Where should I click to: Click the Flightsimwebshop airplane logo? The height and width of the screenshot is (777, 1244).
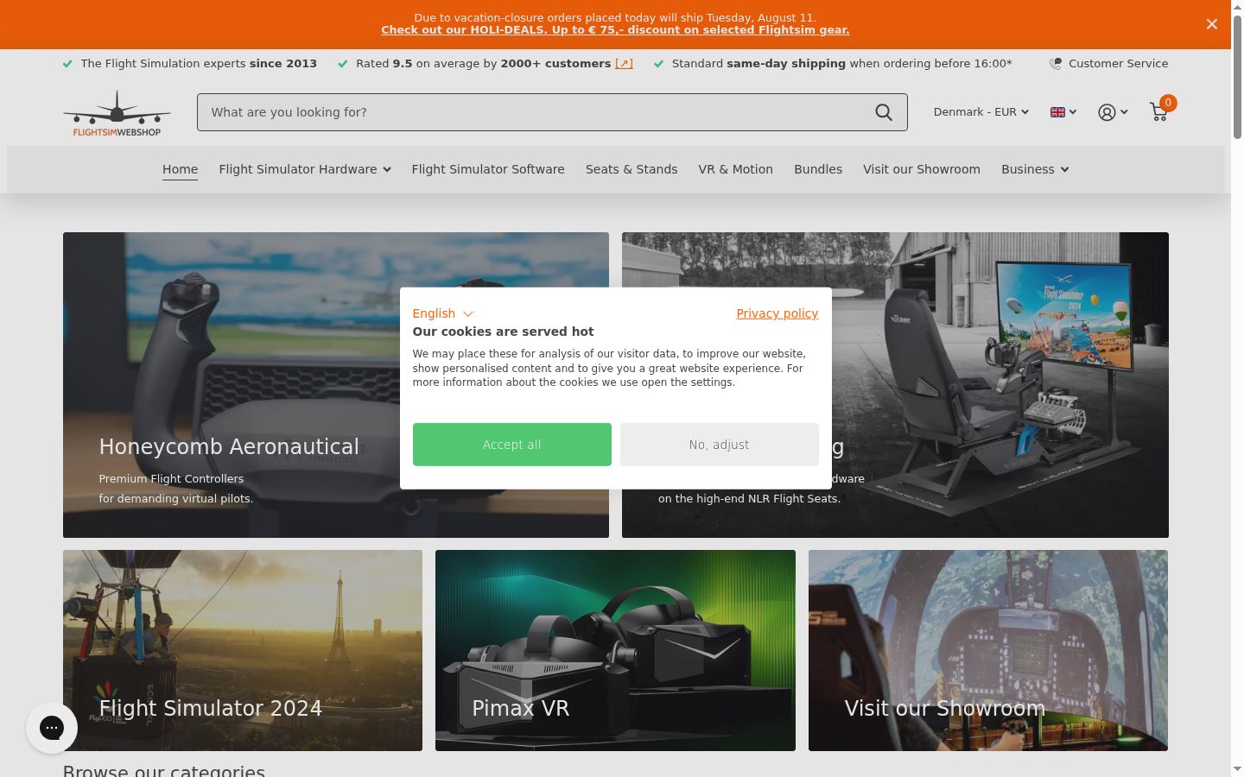(117, 113)
